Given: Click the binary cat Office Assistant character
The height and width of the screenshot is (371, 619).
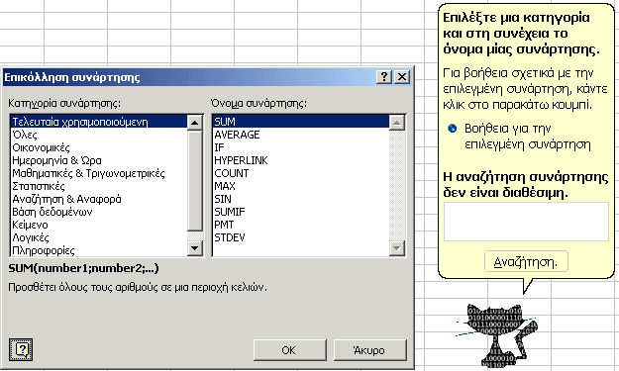Looking at the screenshot, I should point(497,335).
